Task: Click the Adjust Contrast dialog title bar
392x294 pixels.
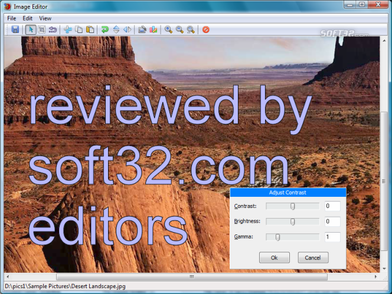Action: [x=288, y=193]
